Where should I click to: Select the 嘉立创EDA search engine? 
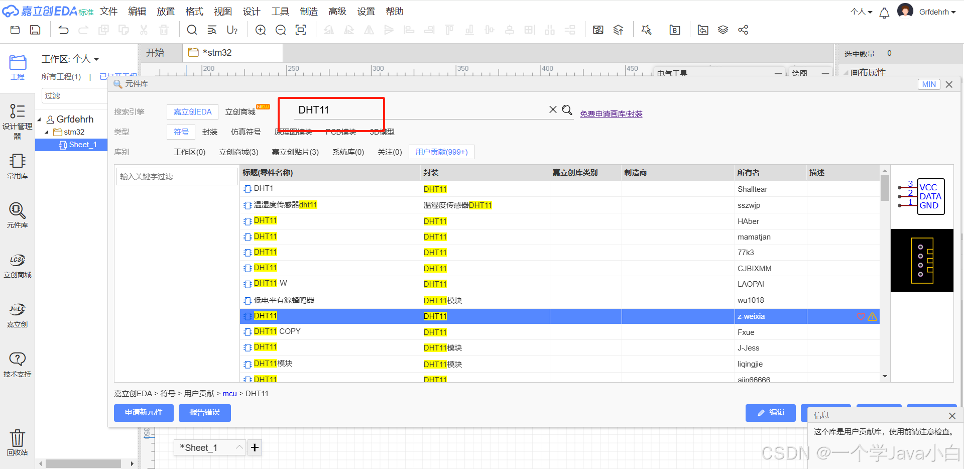pos(192,111)
